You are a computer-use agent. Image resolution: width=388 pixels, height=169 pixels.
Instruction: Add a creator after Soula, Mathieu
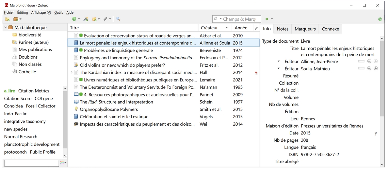coord(376,68)
